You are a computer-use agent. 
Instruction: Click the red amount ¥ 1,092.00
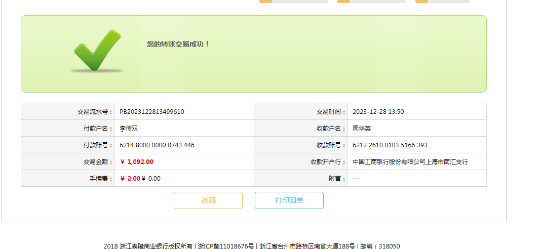point(137,162)
